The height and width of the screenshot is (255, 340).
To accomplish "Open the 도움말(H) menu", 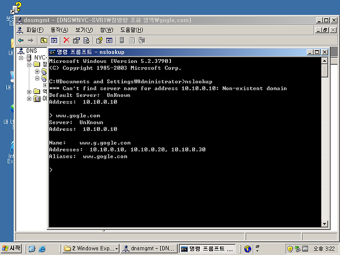I will coord(132,30).
